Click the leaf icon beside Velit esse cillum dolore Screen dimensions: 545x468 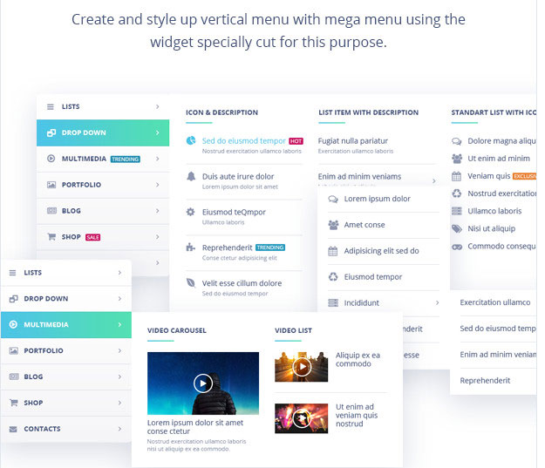pos(191,282)
